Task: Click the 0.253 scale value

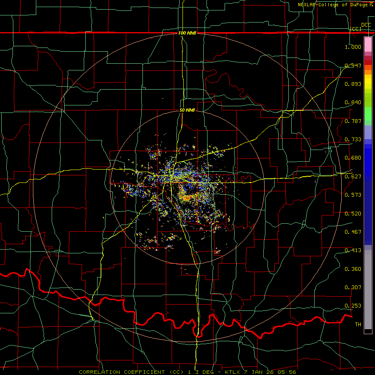Action: pos(353,306)
